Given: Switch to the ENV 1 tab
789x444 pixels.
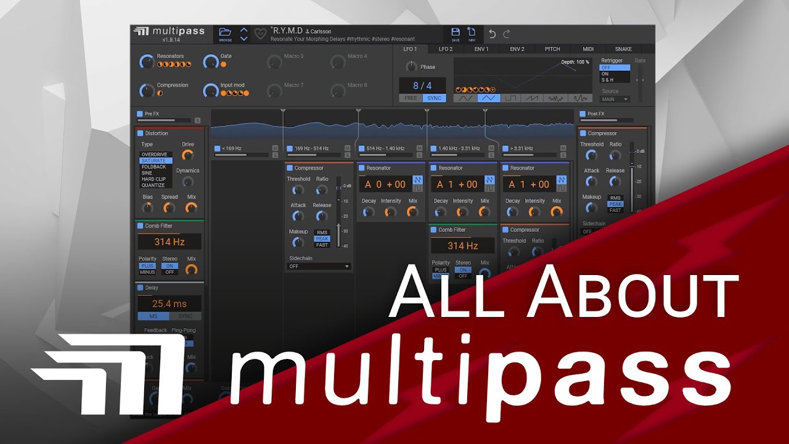Looking at the screenshot, I should tap(481, 49).
